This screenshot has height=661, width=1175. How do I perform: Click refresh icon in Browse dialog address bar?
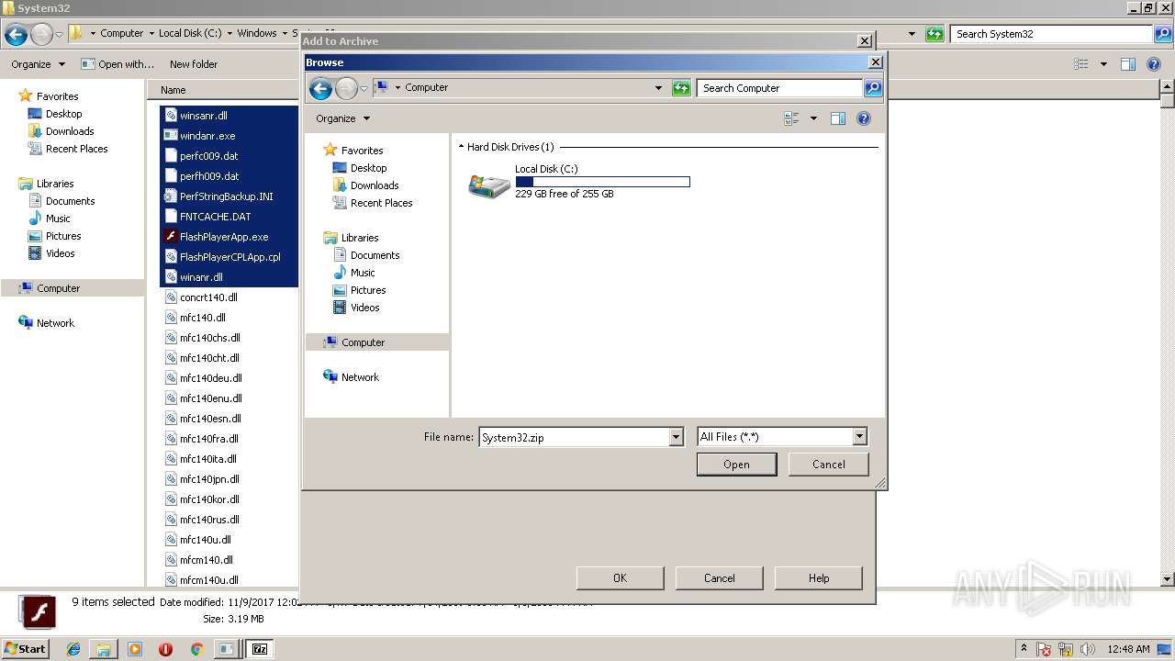[x=681, y=88]
